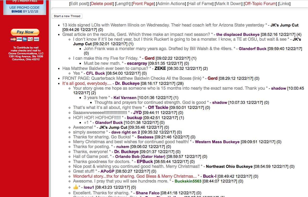View dave right on 2's profile
The image size is (308, 197).
pyautogui.click(x=126, y=132)
